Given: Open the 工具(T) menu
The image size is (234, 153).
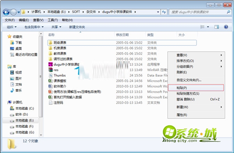Looking at the screenshot, I should coord(53,20).
